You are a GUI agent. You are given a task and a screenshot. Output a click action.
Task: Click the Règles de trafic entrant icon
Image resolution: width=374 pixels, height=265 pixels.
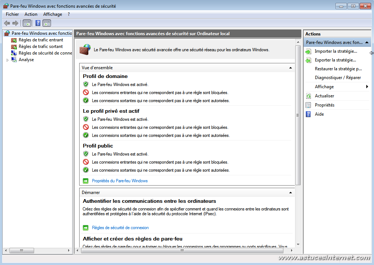click(x=14, y=40)
